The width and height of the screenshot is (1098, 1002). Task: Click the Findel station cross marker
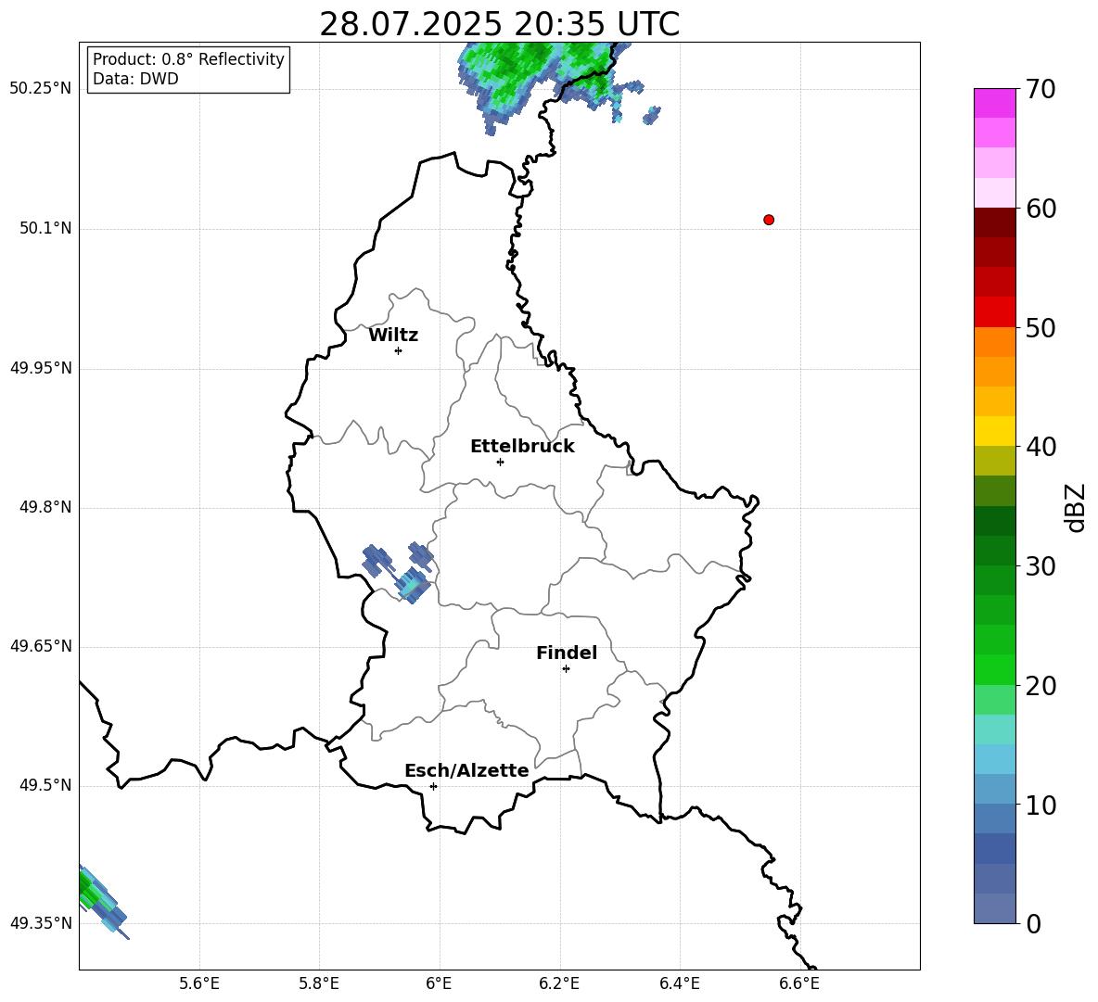[566, 669]
